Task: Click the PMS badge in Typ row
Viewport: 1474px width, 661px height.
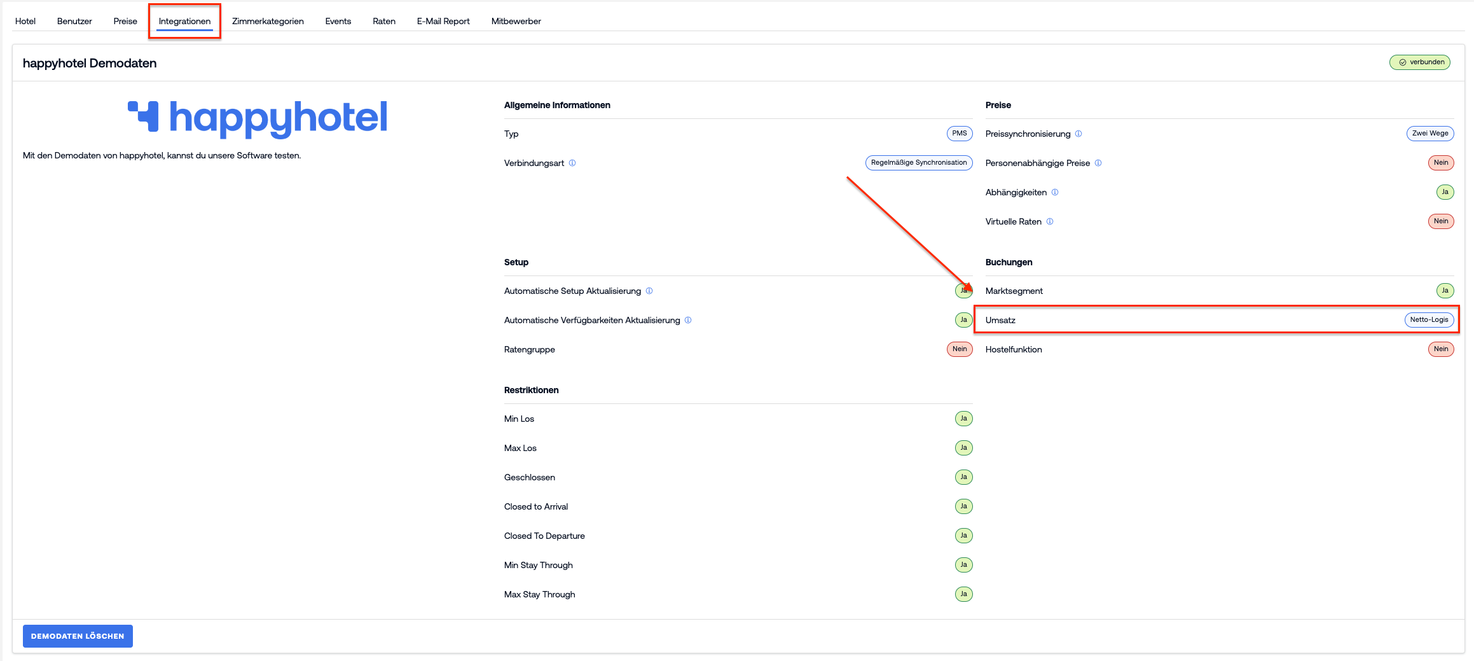Action: click(x=960, y=134)
